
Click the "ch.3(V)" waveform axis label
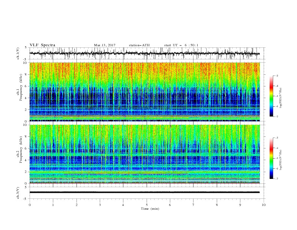coord(18,193)
